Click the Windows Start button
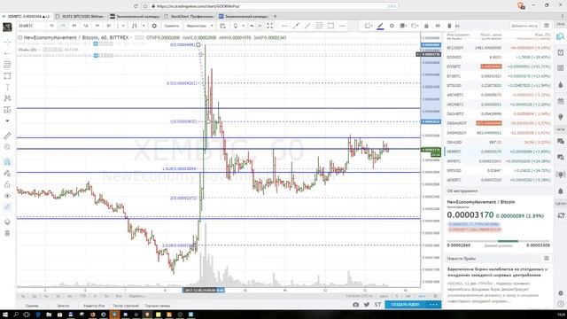The height and width of the screenshot is (319, 567). (x=5, y=315)
